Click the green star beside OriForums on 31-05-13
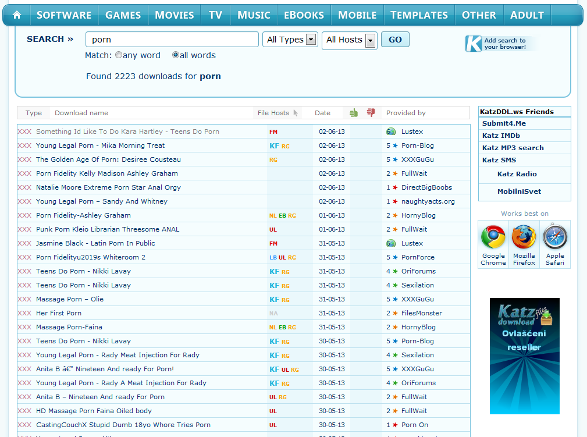Screen dimensions: 587x437 pos(395,271)
